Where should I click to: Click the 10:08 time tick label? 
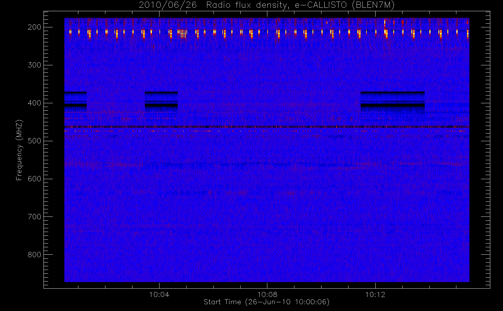click(267, 295)
